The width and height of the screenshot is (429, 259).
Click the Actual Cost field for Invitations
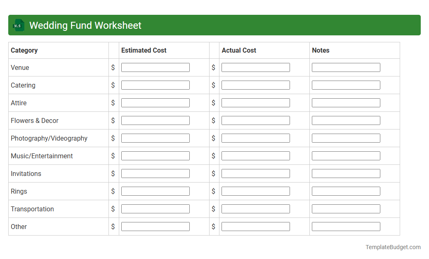click(255, 173)
